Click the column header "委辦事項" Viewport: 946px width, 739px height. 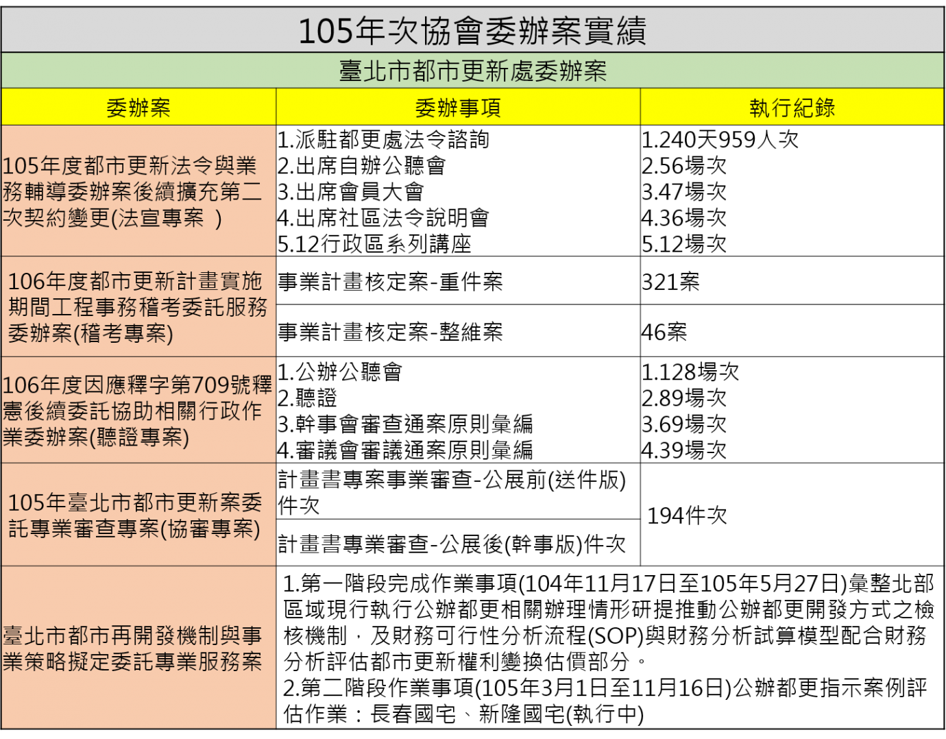click(x=458, y=108)
